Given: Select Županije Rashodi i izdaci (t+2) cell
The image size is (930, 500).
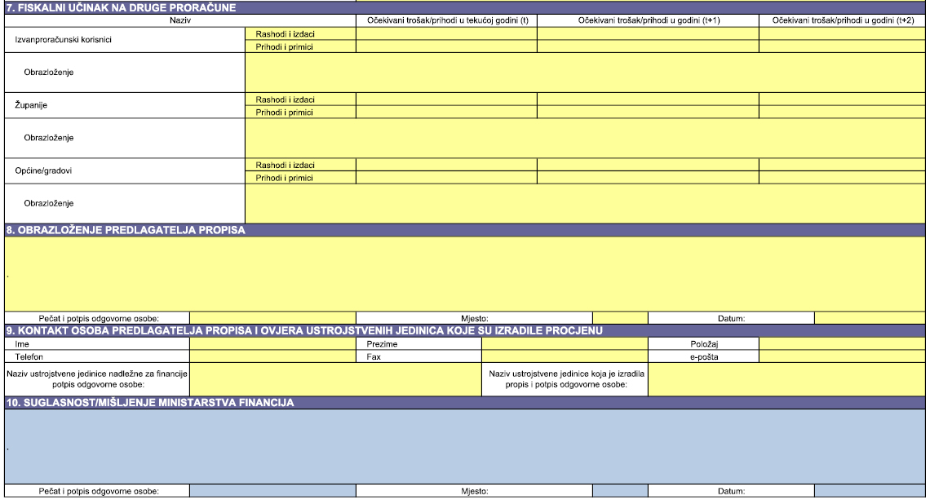Looking at the screenshot, I should (x=842, y=100).
